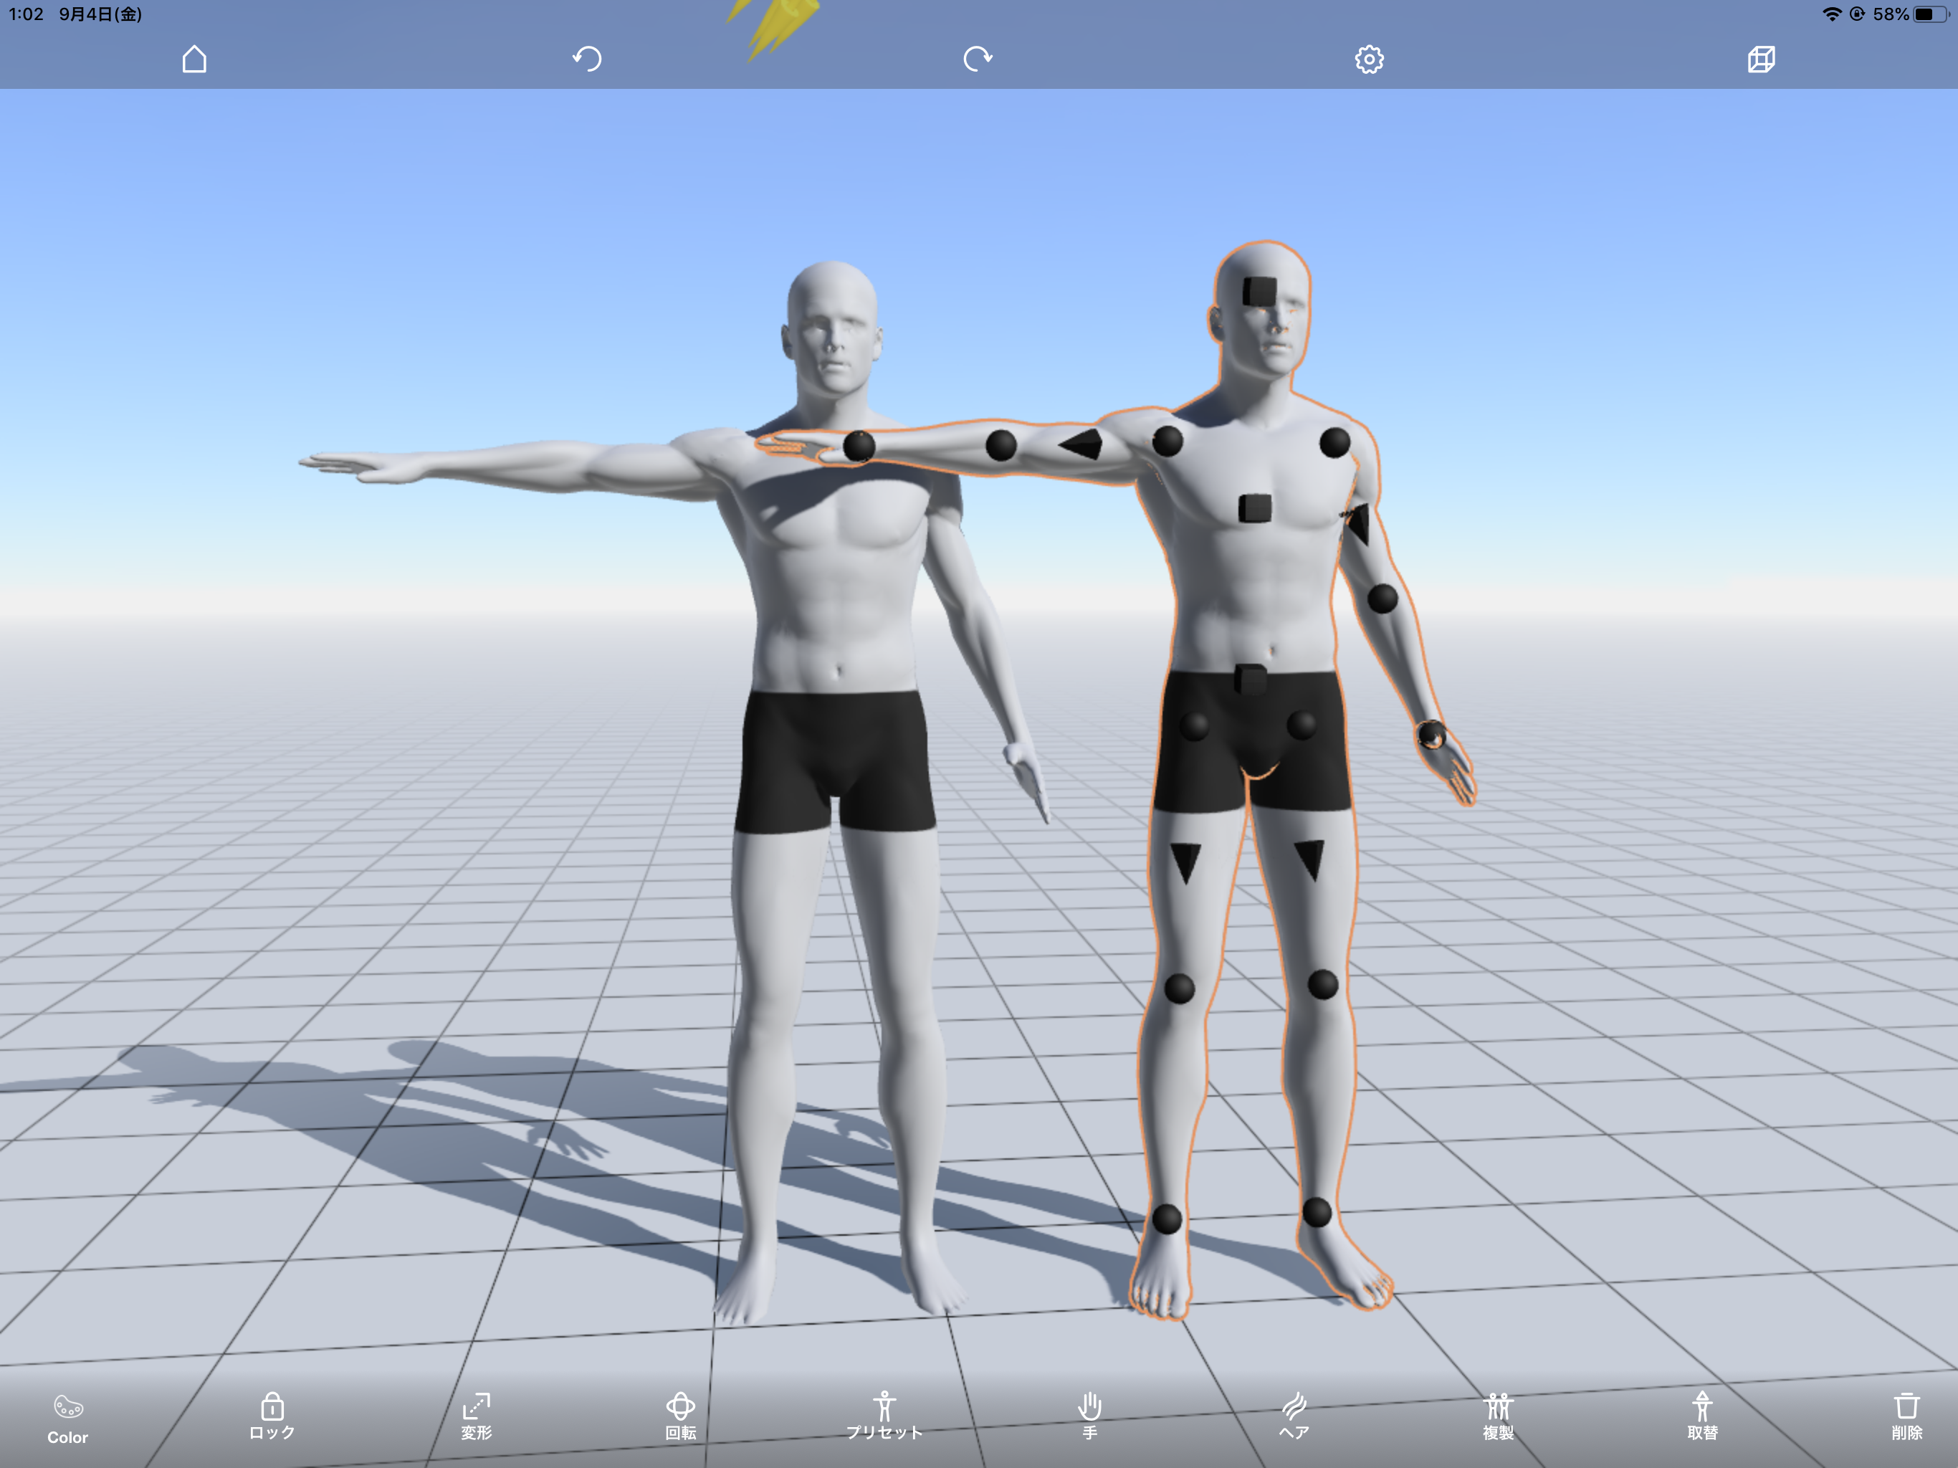1958x1468 pixels.
Task: Select the chest cube control handle
Action: (x=1254, y=507)
